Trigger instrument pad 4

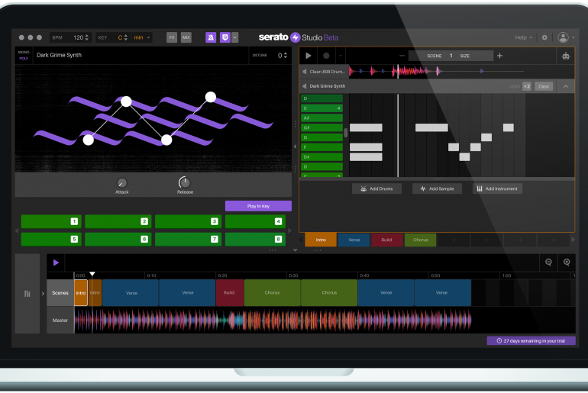tap(255, 221)
